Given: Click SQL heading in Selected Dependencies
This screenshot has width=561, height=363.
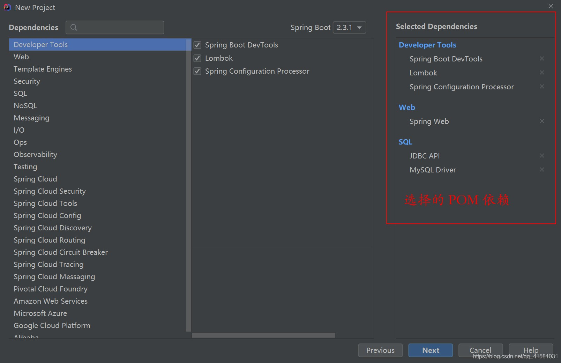Looking at the screenshot, I should [x=405, y=142].
